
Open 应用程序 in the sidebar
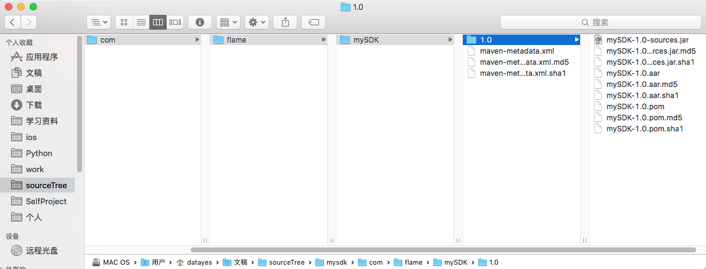(38, 57)
